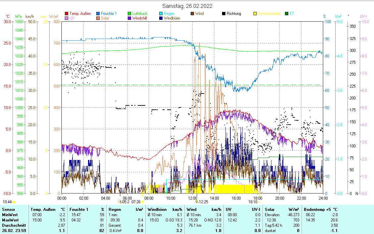The height and width of the screenshot is (234, 374).
Task: Click the black Richtung legend square
Action: coord(224,14)
